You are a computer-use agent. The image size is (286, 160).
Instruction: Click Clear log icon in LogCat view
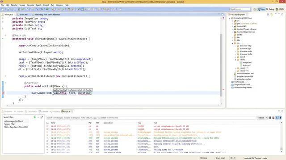(x=273, y=118)
